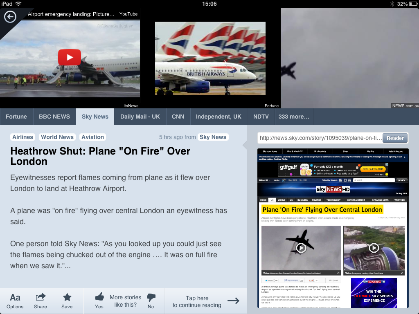This screenshot has height=314, width=419.
Task: Select the Sky News tab
Action: click(95, 117)
